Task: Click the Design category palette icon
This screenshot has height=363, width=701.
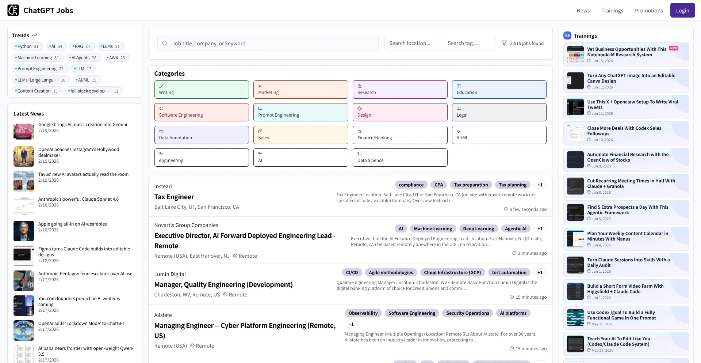Action: pyautogui.click(x=360, y=109)
